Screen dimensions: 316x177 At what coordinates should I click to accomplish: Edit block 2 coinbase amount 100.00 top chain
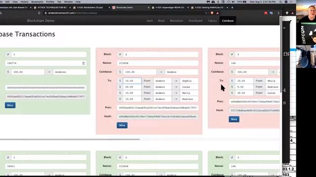tap(140, 72)
